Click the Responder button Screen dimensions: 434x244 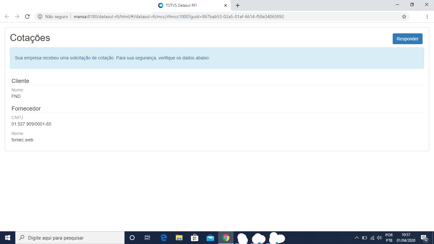(x=407, y=39)
